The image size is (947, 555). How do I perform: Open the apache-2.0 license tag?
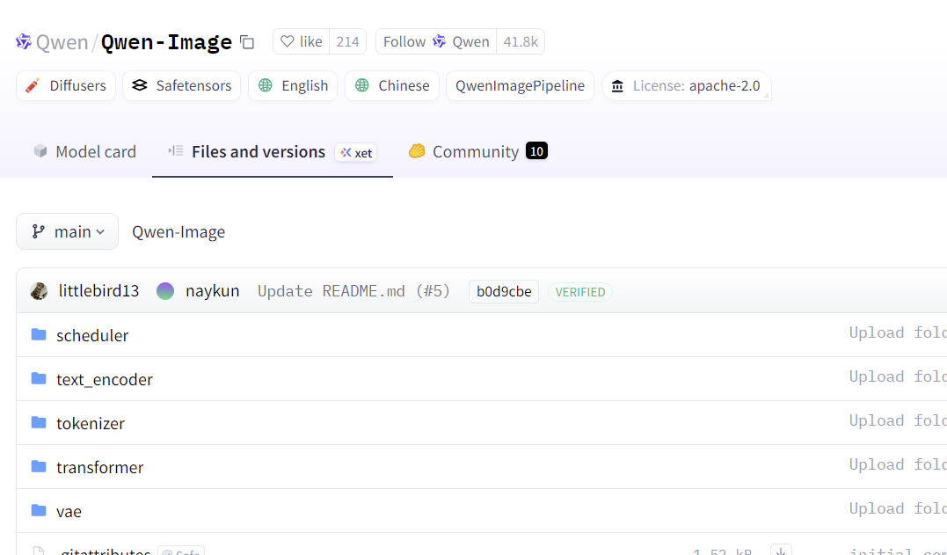click(687, 85)
